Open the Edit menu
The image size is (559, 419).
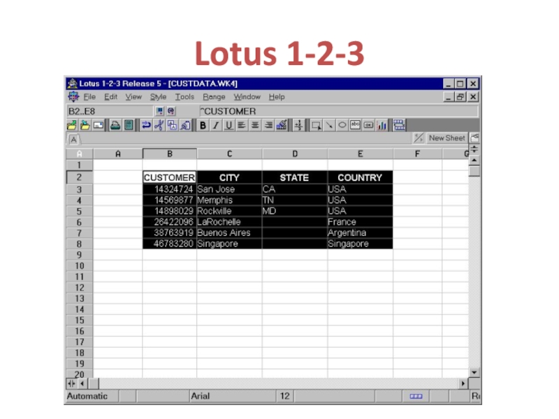click(x=110, y=97)
